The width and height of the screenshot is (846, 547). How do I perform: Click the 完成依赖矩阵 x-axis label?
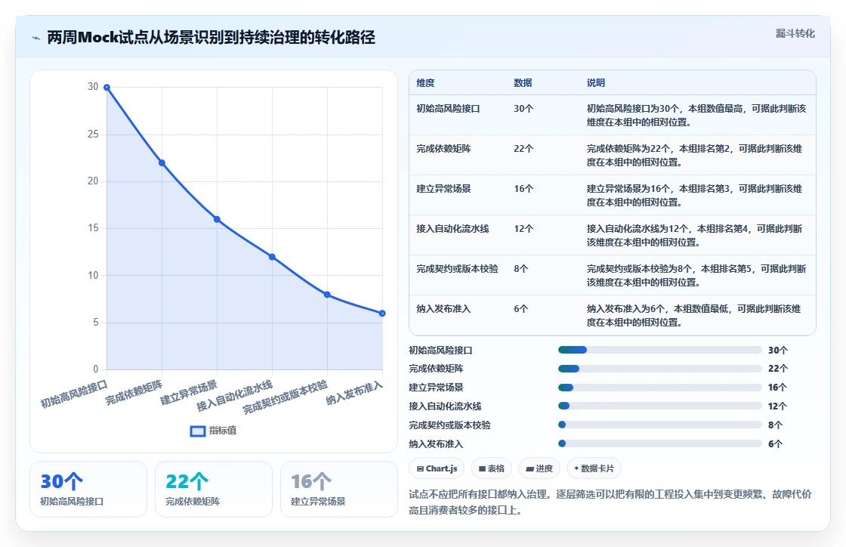[x=134, y=393]
